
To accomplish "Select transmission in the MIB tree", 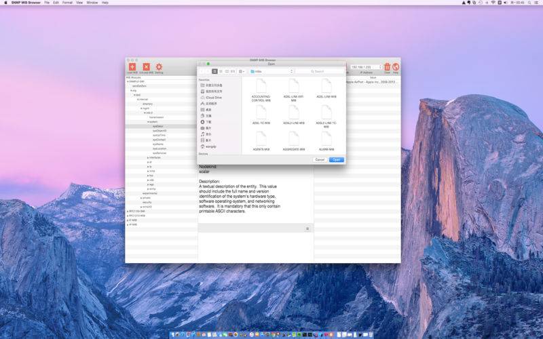I will point(157,117).
